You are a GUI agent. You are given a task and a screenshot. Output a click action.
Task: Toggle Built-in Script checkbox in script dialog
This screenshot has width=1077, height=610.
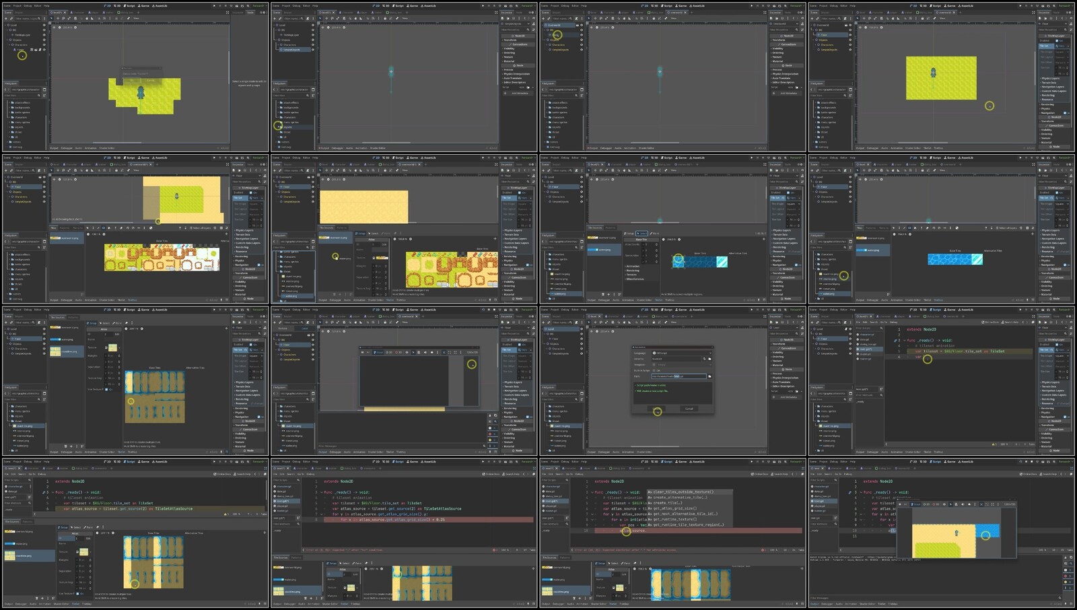(654, 370)
